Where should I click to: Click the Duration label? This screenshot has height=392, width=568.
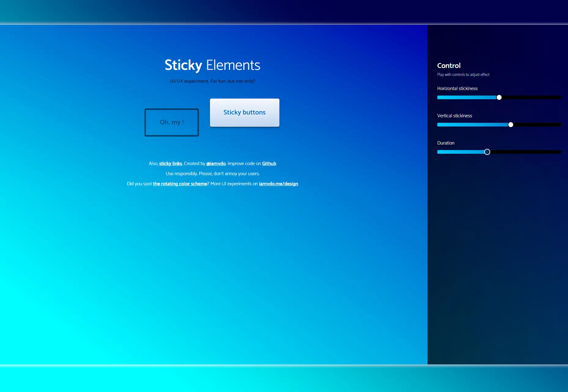(x=446, y=143)
